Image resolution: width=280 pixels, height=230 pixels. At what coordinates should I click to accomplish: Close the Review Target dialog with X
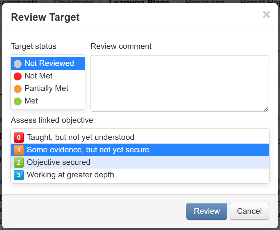[266, 14]
